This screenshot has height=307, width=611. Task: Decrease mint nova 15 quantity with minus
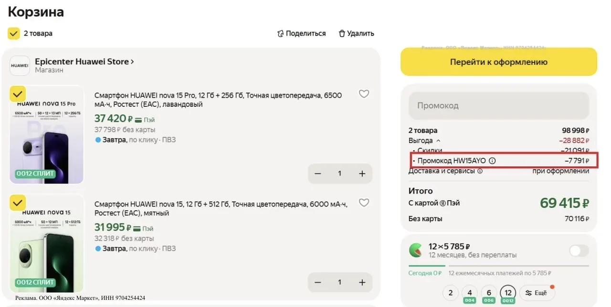(318, 282)
